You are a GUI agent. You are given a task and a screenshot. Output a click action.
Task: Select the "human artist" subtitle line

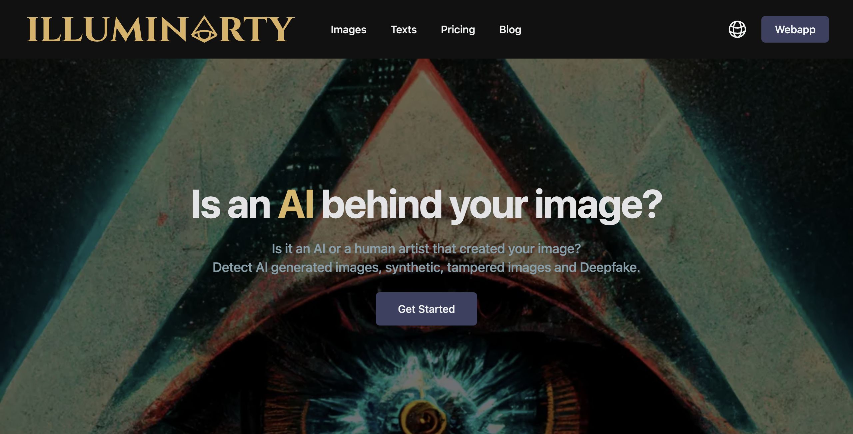click(x=426, y=249)
